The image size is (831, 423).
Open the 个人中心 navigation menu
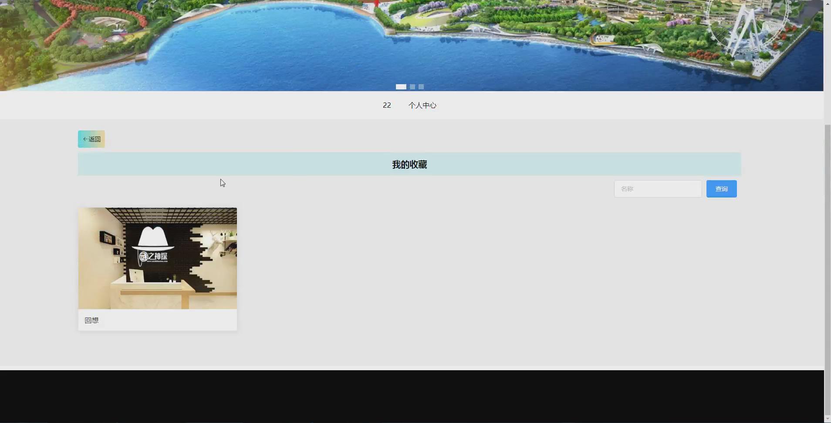coord(422,105)
